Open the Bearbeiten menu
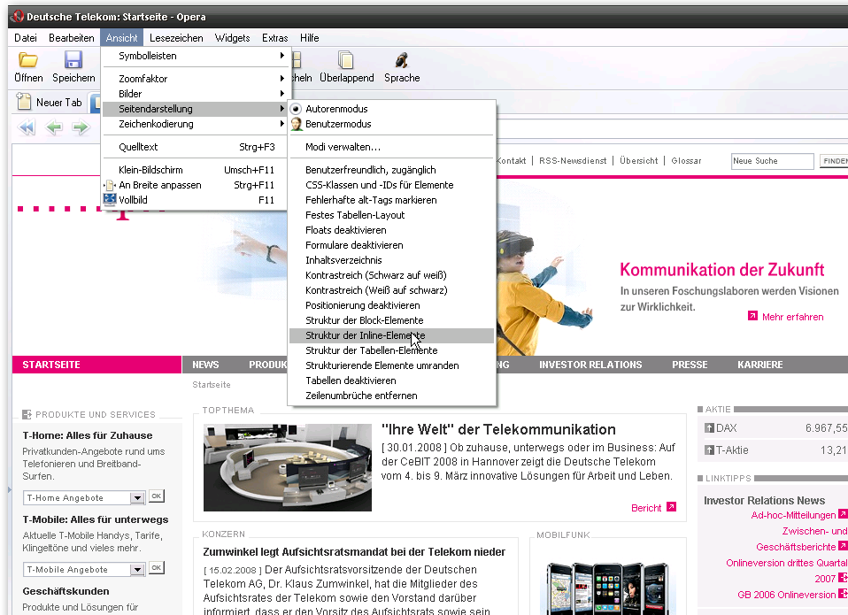Viewport: 848px width, 615px height. pos(72,38)
